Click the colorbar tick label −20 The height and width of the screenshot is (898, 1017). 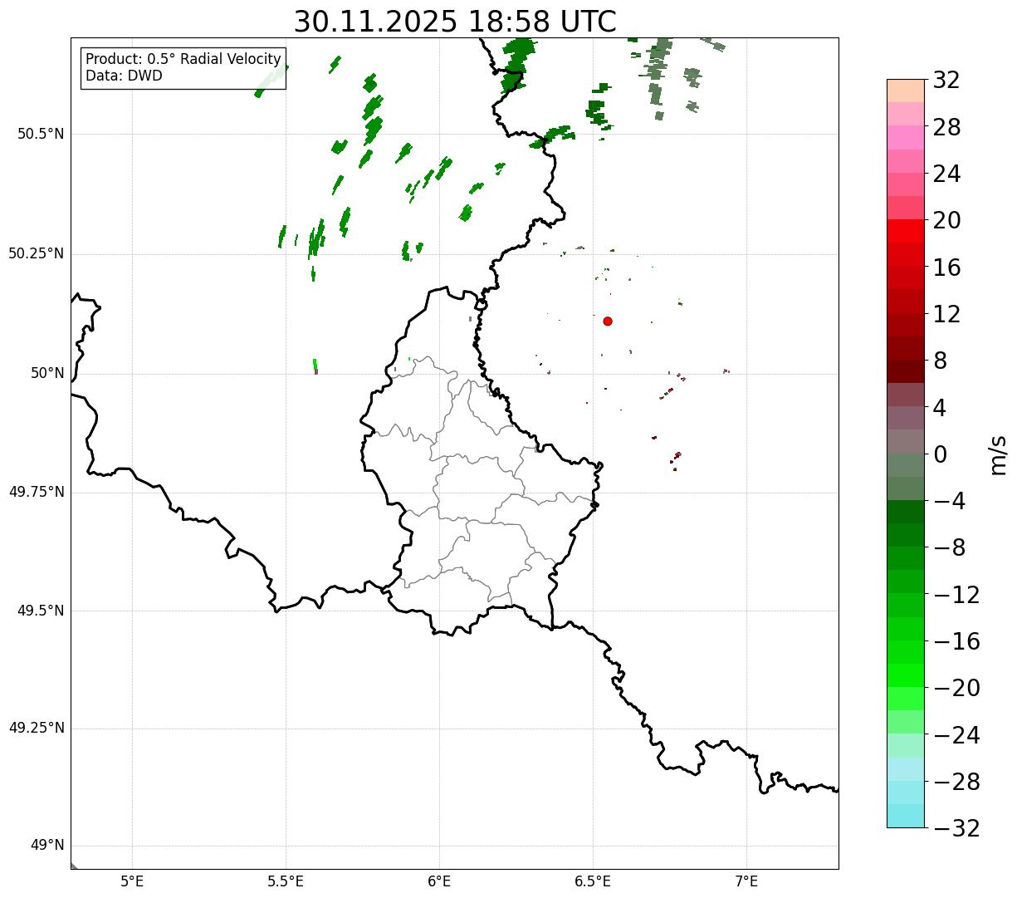(x=956, y=688)
